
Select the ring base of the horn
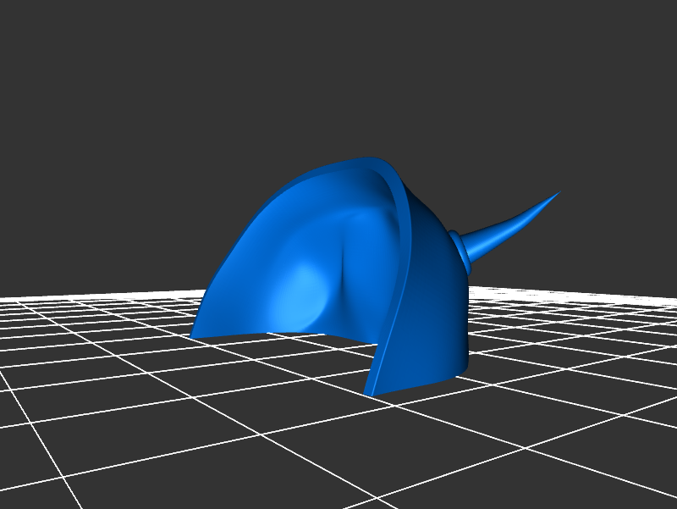(x=460, y=246)
